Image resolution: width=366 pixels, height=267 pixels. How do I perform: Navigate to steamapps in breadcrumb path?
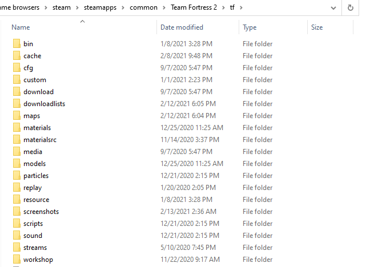[107, 8]
